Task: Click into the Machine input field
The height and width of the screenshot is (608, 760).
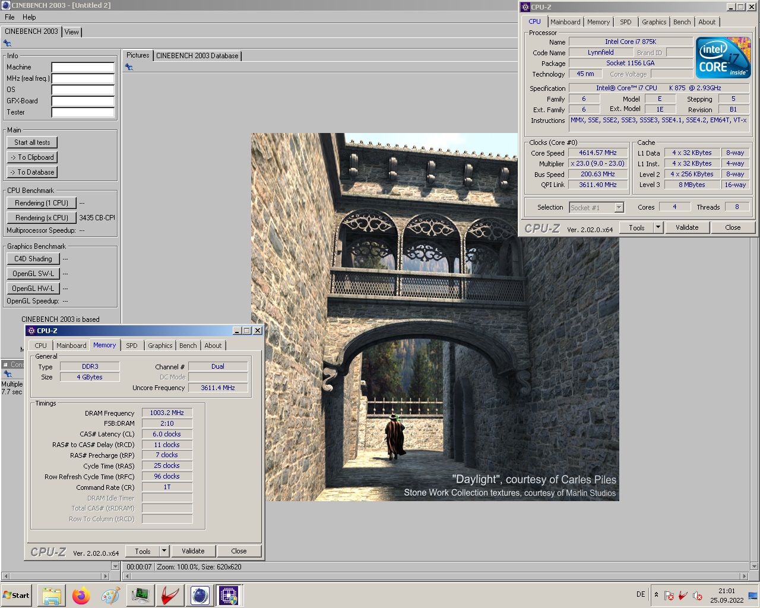Action: point(83,67)
